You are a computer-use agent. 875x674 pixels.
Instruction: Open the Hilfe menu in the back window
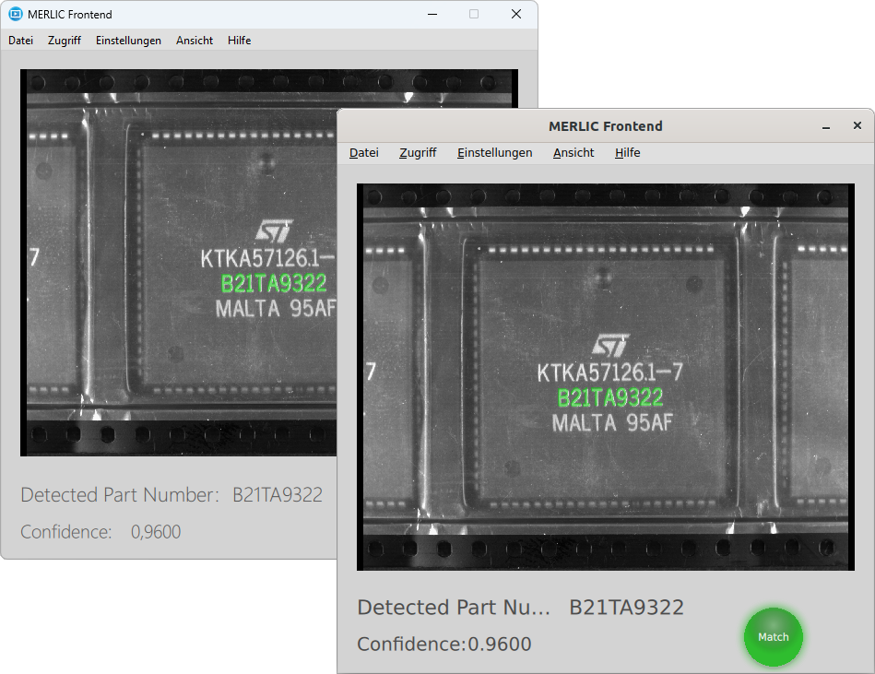(x=239, y=41)
